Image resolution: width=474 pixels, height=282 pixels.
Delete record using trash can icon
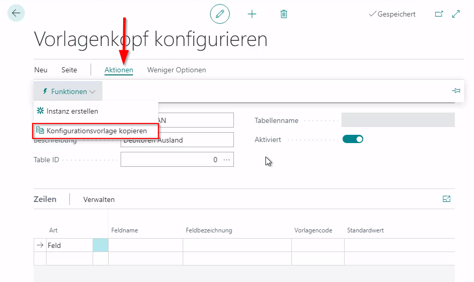coord(284,14)
